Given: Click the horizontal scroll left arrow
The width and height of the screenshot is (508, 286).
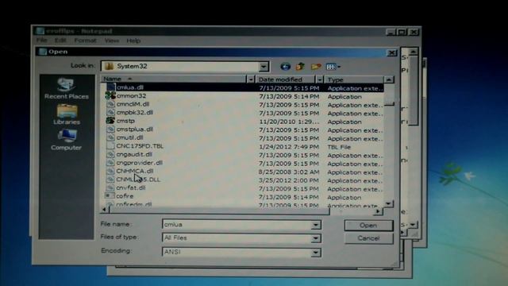Looking at the screenshot, I should point(104,210).
